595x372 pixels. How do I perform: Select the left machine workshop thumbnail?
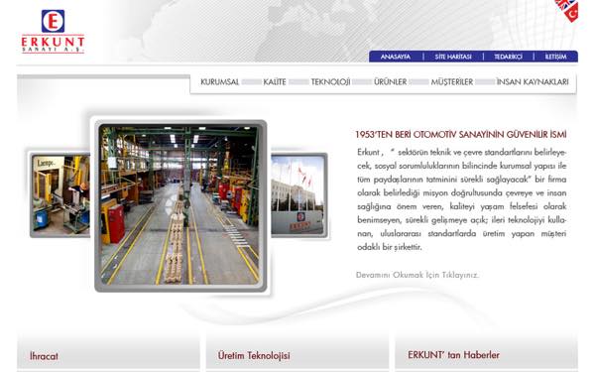pyautogui.click(x=59, y=194)
